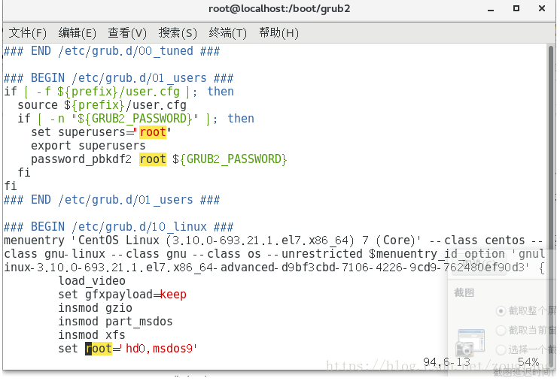
Task: Open the 文件(F) menu
Action: point(28,33)
